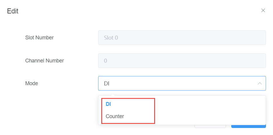273x135 pixels.
Task: Click the Channel Number input field
Action: pos(182,61)
